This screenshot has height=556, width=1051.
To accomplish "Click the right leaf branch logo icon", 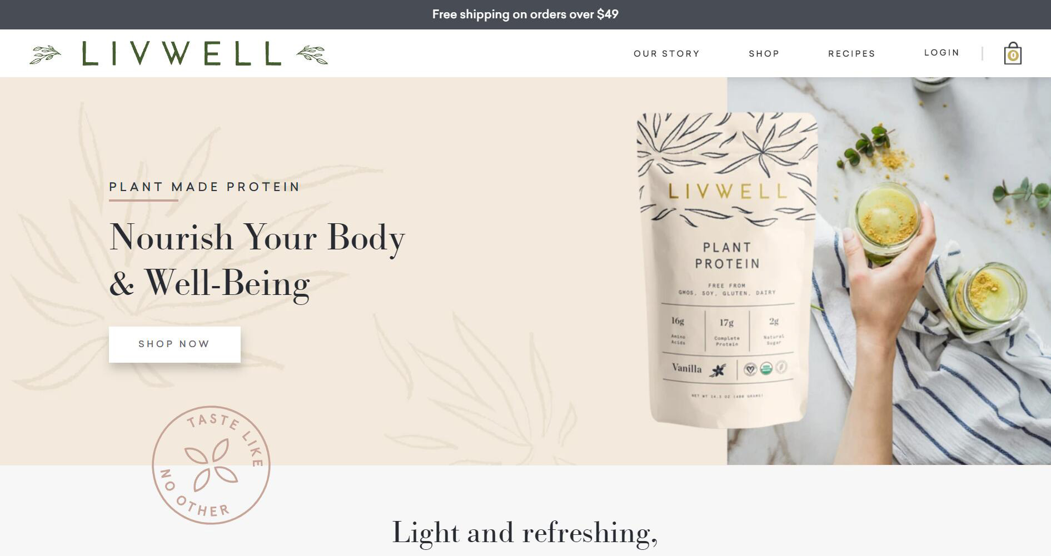I will (312, 55).
